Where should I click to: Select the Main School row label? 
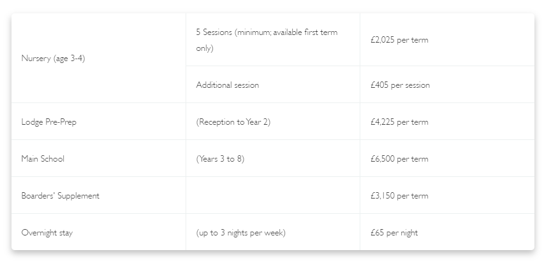click(43, 158)
